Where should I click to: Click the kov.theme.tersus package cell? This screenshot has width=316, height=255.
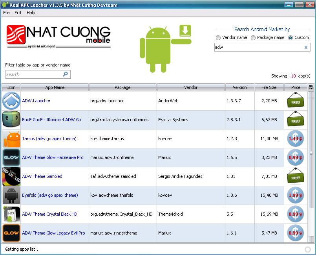point(123,139)
